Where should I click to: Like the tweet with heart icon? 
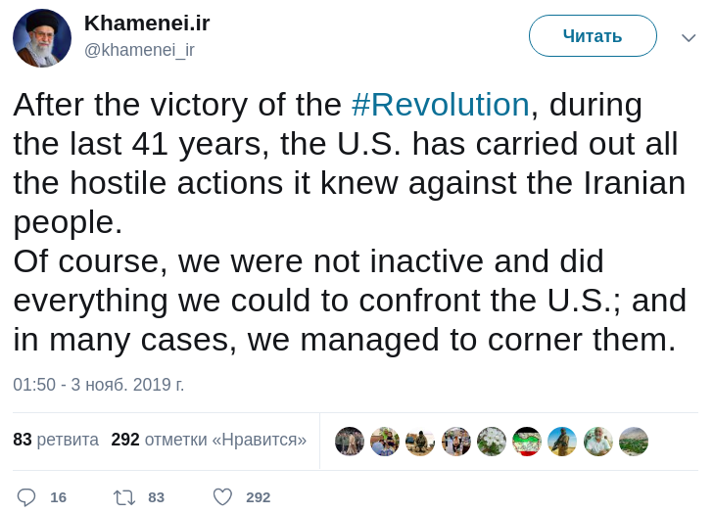coord(223,497)
